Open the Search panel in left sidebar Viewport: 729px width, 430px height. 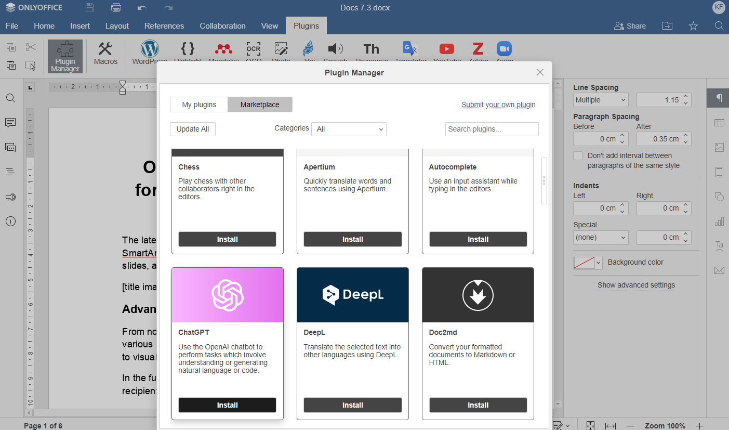tap(10, 98)
